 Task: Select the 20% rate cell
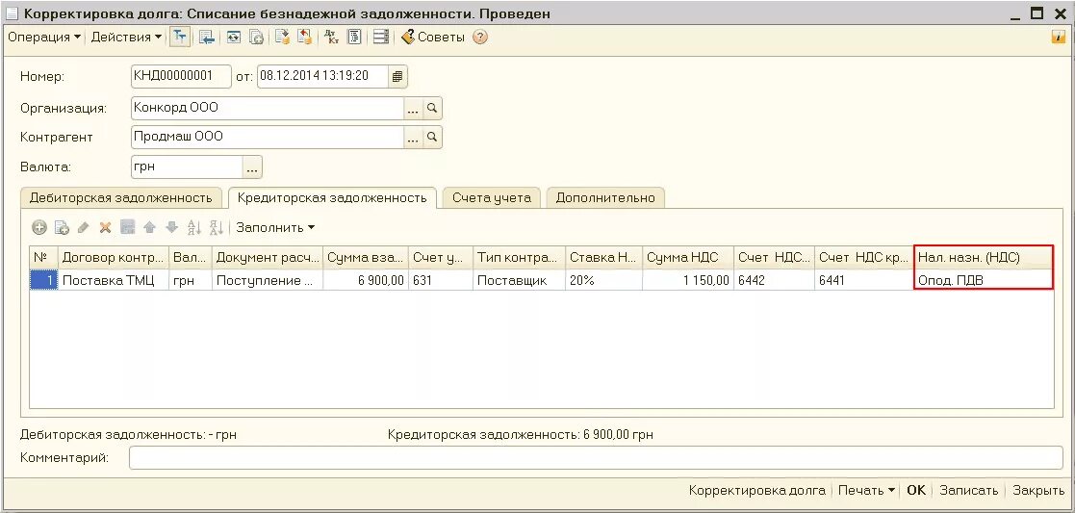pyautogui.click(x=604, y=280)
